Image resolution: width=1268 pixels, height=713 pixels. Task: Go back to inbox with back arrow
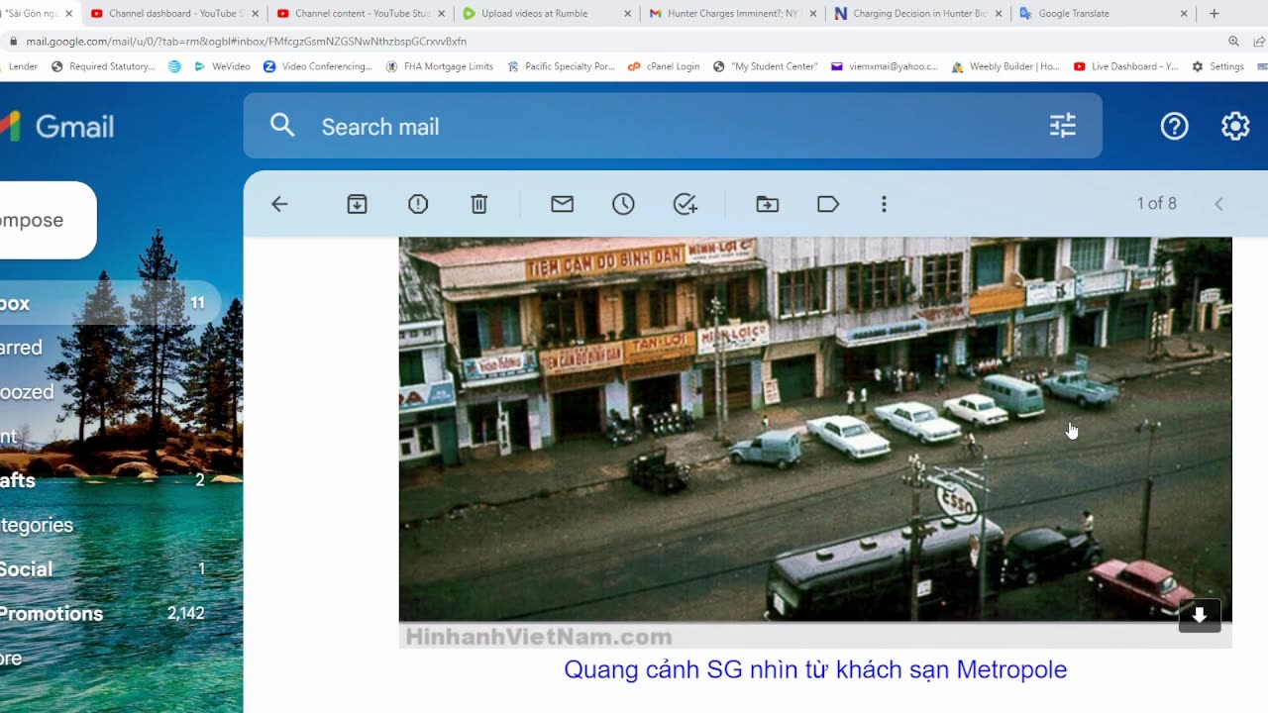pos(279,204)
